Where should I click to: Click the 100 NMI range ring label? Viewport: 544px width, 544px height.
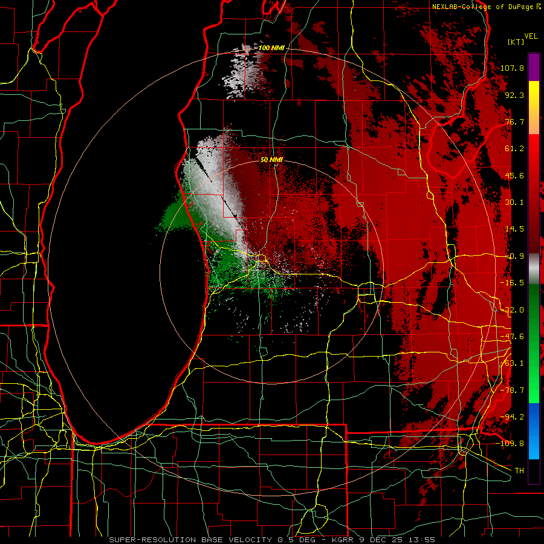click(271, 48)
